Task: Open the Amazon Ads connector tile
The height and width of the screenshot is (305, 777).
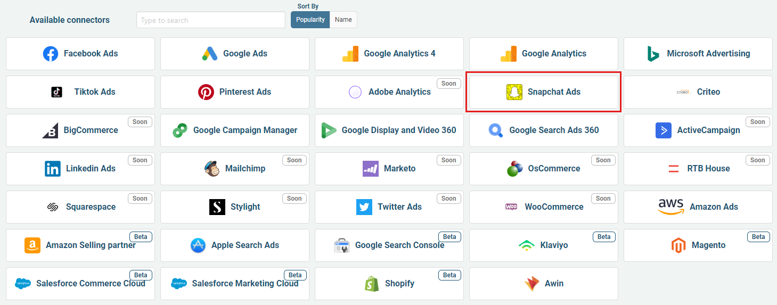Action: click(698, 207)
